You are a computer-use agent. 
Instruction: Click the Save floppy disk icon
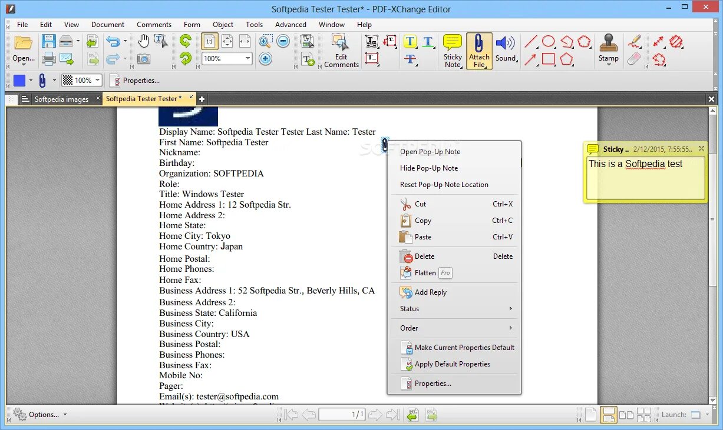(x=48, y=42)
